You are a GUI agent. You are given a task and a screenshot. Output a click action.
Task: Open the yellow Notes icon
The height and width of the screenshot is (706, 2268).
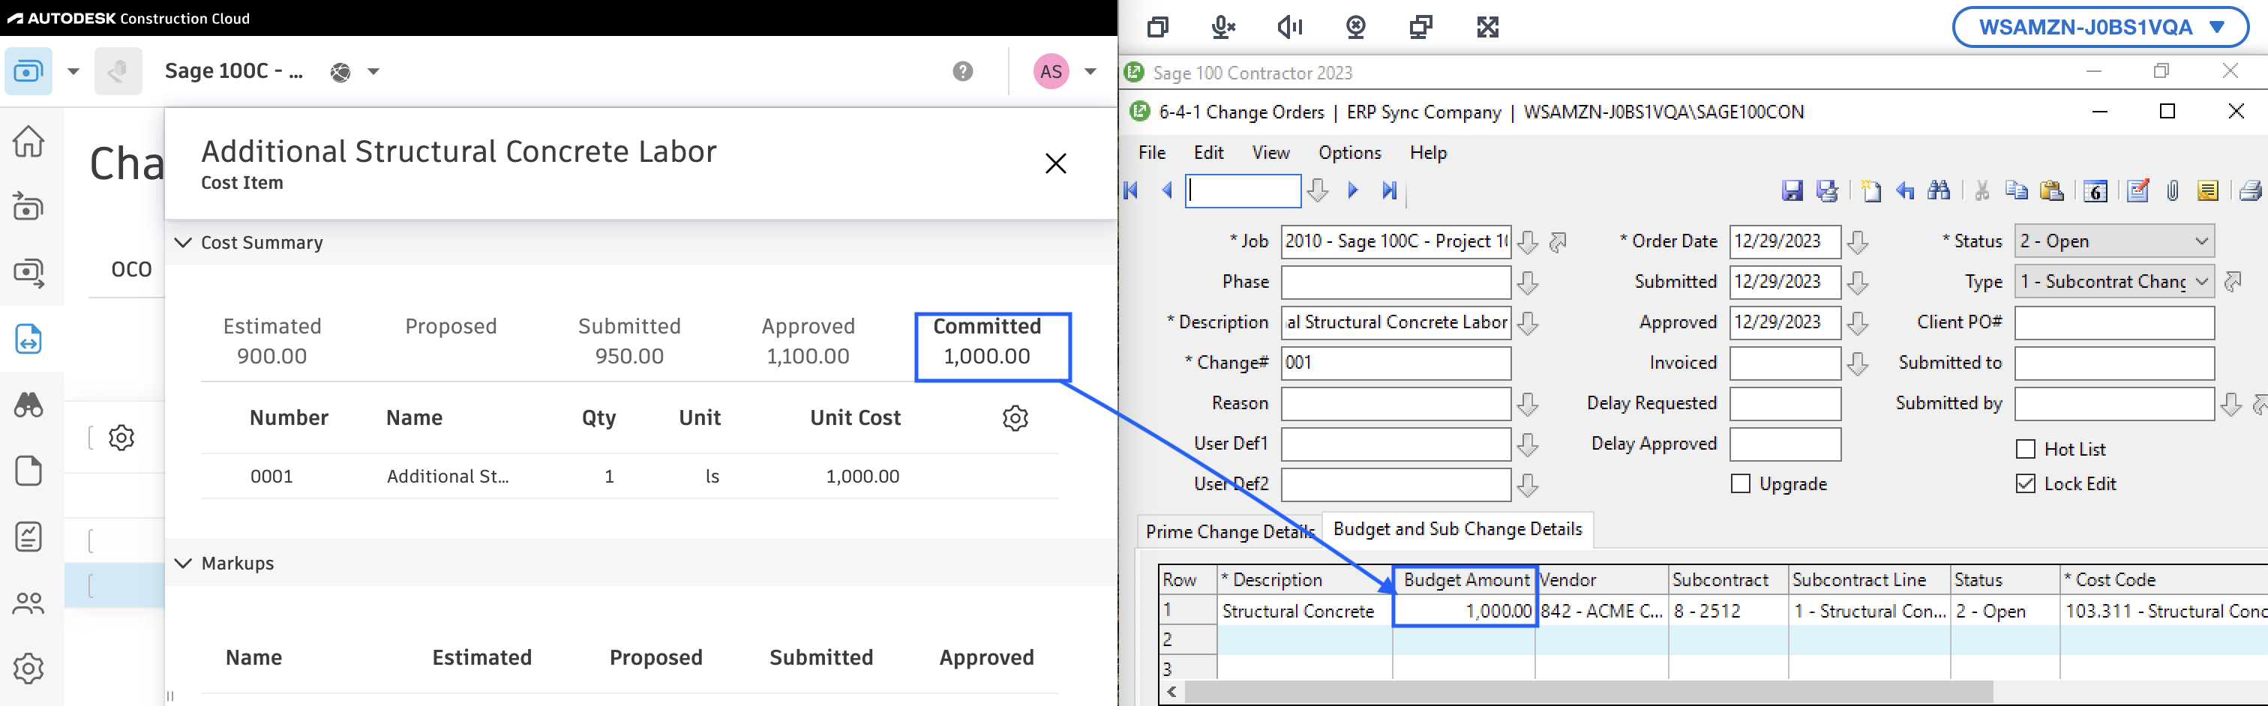tap(2207, 190)
